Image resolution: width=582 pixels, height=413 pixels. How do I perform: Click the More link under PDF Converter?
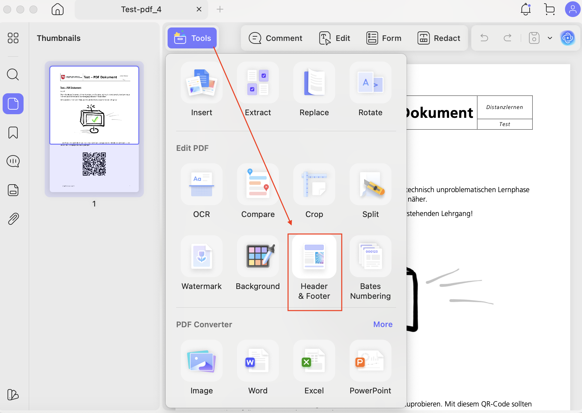(383, 324)
